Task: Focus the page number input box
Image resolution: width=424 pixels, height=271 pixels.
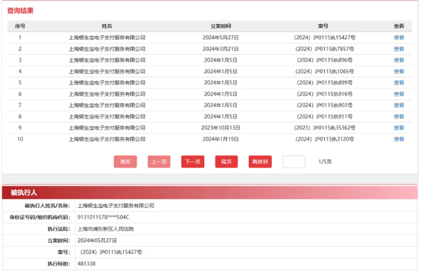Action: point(294,161)
